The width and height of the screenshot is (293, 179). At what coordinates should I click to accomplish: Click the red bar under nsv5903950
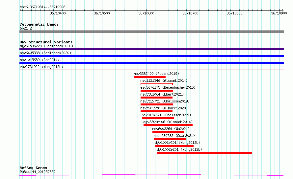point(156,111)
